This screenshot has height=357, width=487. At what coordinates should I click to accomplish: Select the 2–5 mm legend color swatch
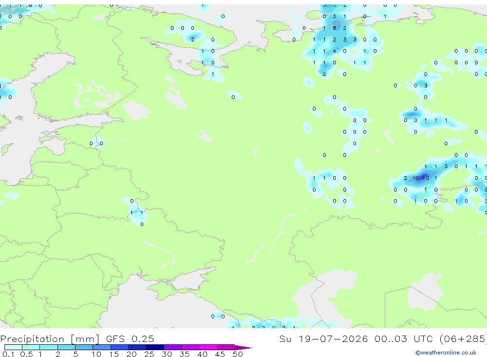[x=66, y=347]
